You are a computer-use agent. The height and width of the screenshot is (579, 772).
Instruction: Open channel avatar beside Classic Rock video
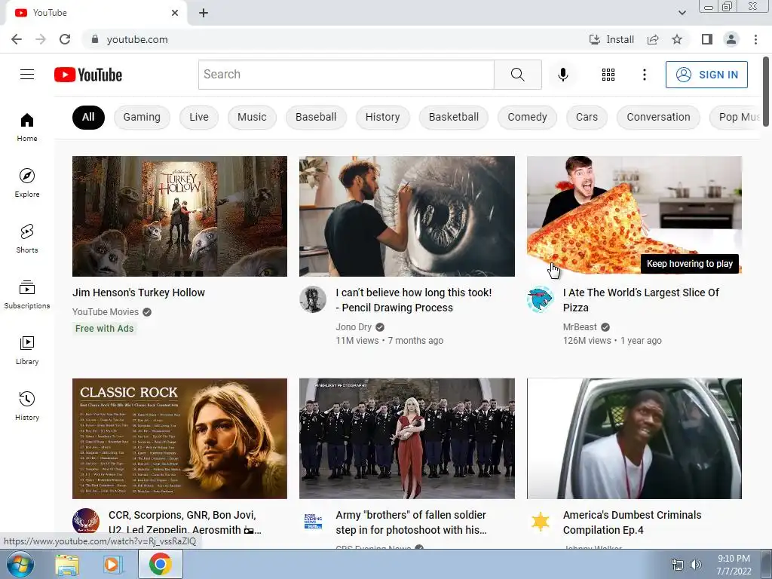(86, 521)
